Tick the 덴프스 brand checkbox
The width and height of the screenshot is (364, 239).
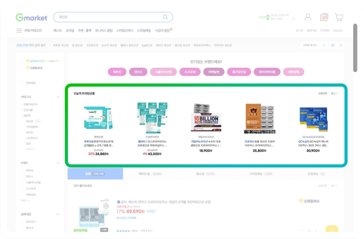click(x=23, y=177)
